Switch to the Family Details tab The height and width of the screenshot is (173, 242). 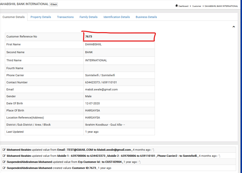[88, 17]
